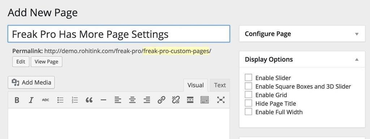
Task: Toggle bold formatting in editor toolbar
Action: tap(17, 100)
